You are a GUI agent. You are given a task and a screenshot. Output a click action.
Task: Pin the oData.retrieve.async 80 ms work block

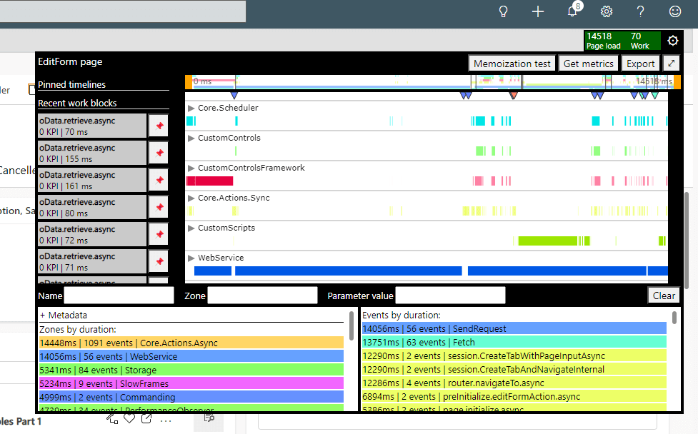click(x=159, y=207)
